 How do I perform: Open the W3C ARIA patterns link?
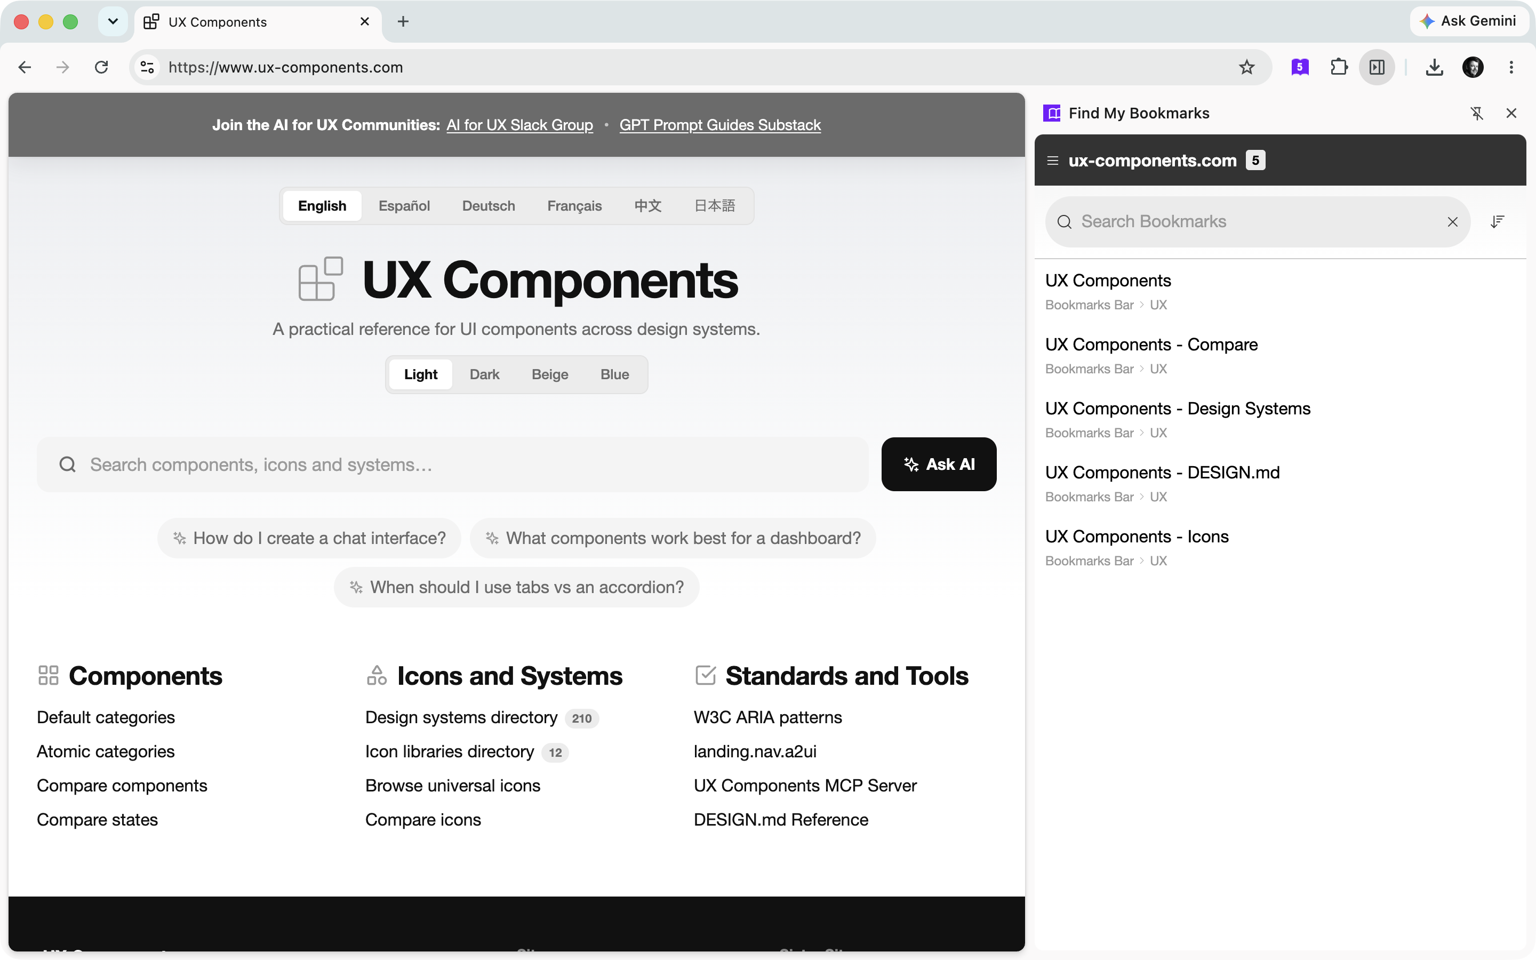tap(768, 717)
